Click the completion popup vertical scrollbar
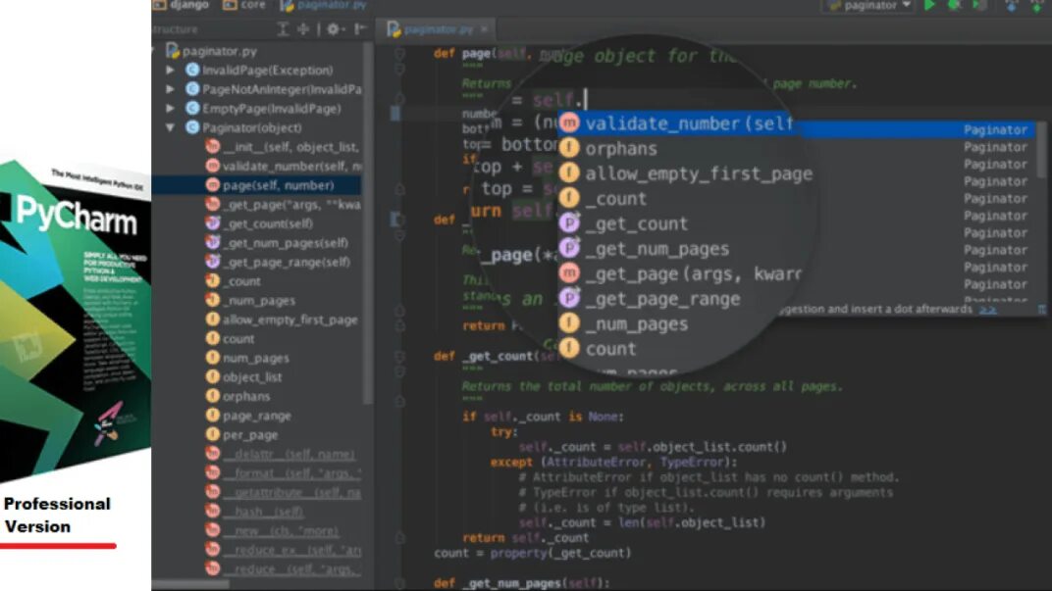 point(1040,149)
